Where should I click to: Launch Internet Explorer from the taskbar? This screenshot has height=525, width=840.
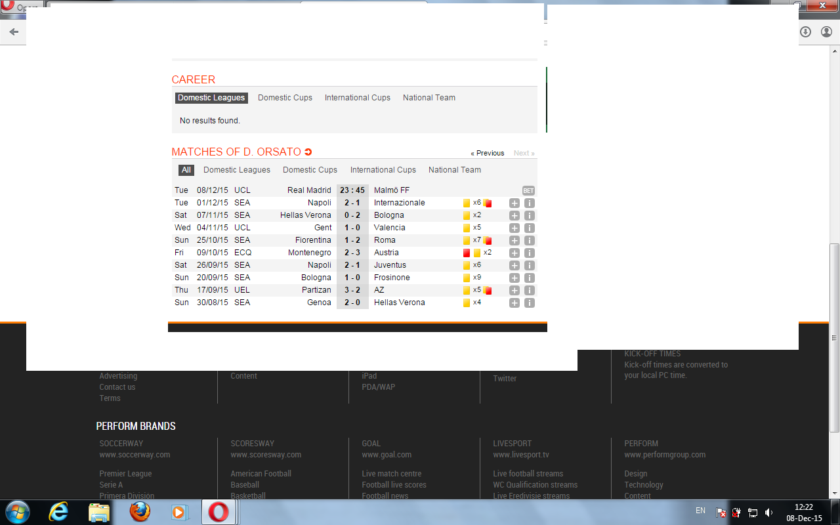[58, 512]
